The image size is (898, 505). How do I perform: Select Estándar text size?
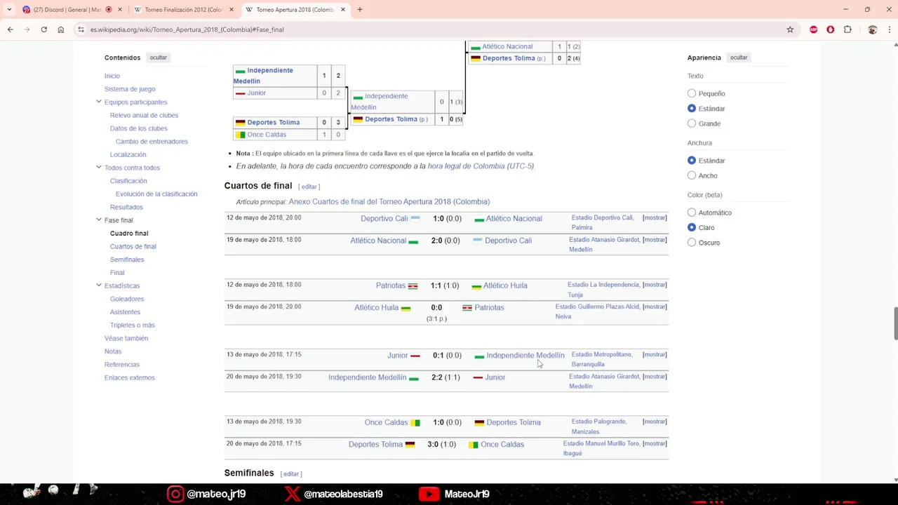[x=692, y=108]
